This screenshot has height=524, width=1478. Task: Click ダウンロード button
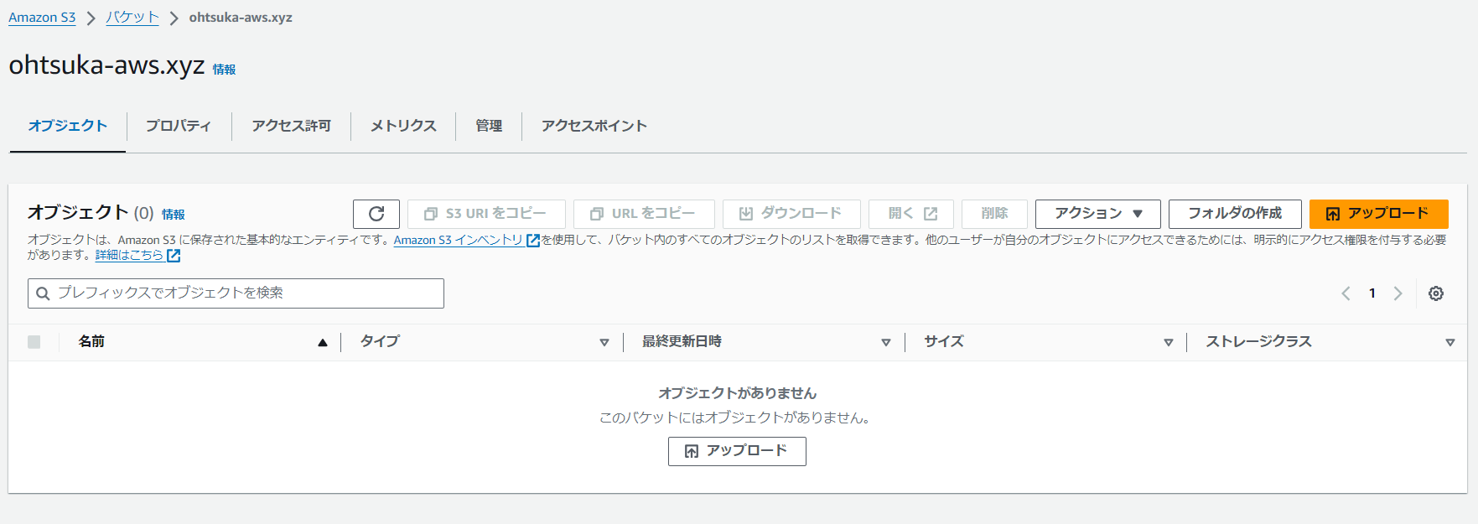click(x=791, y=214)
